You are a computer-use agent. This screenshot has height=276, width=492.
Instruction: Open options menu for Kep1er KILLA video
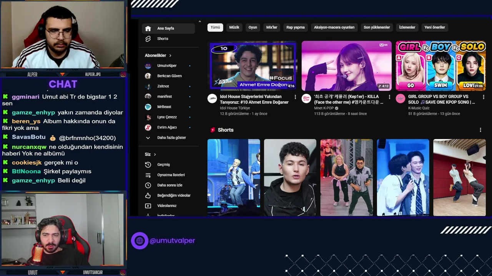pos(389,97)
